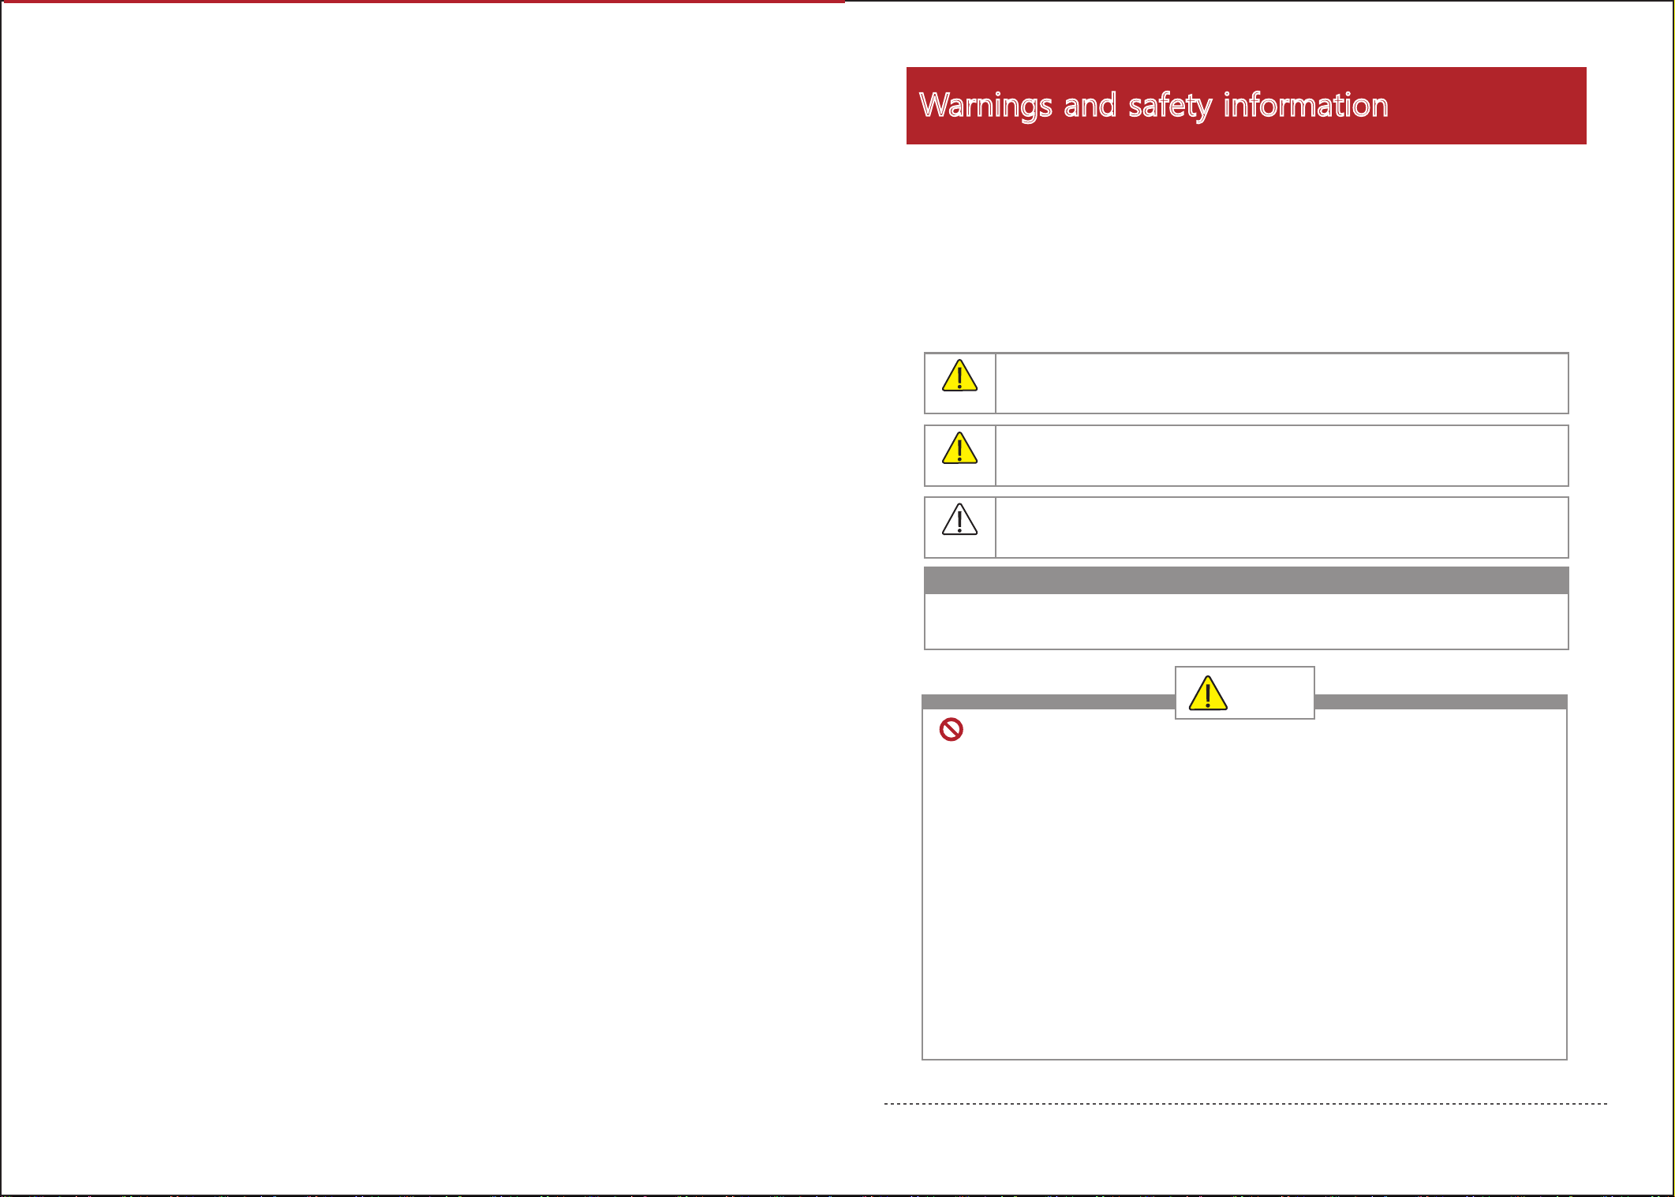Click empty text cell beside the white triangle
The height and width of the screenshot is (1197, 1675).
coord(1281,527)
